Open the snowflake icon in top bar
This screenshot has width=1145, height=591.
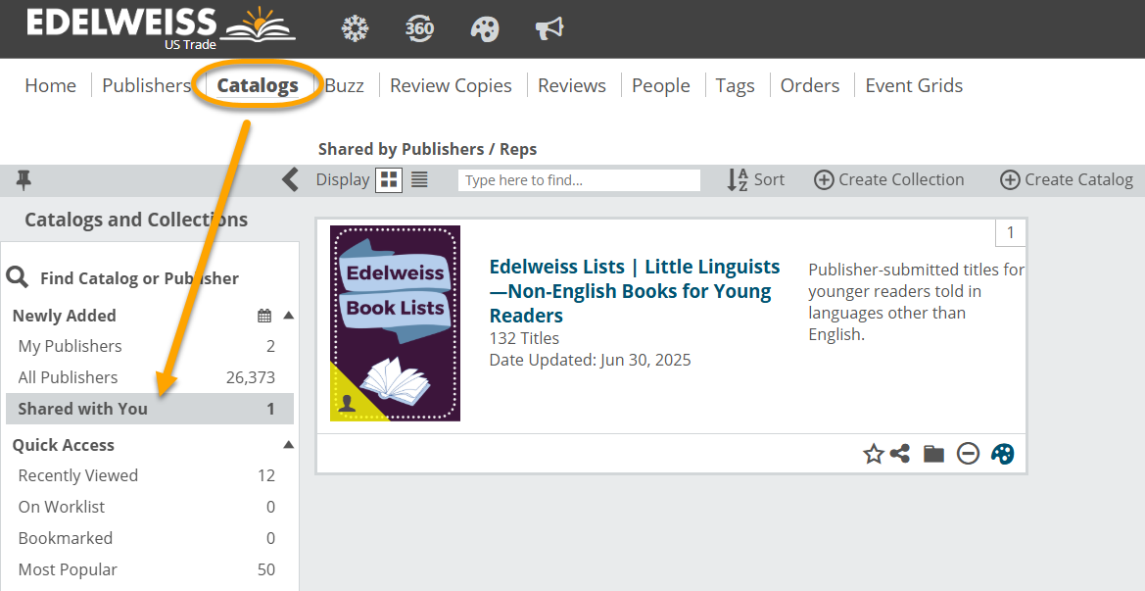(355, 28)
